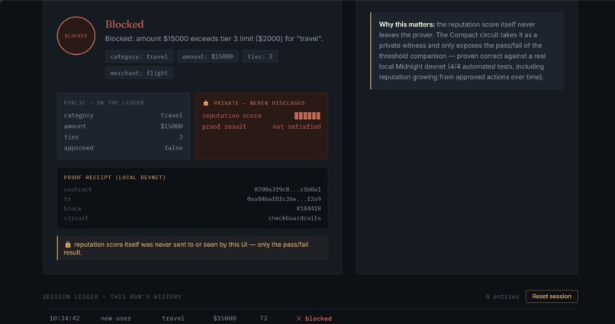Screen dimensions: 615x324
Task: Click the contract address '0200a3f9c8...c5b8a1'
Action: [287, 189]
